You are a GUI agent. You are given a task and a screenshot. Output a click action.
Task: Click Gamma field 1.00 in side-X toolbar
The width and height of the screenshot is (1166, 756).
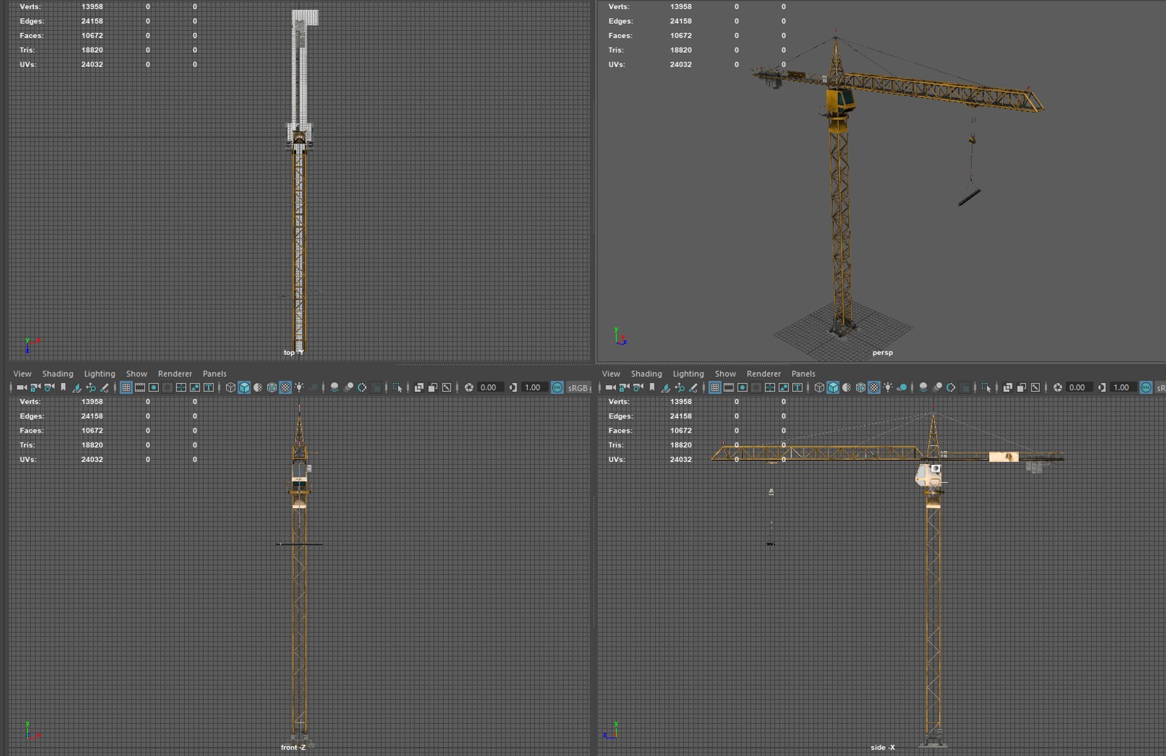click(x=1122, y=387)
